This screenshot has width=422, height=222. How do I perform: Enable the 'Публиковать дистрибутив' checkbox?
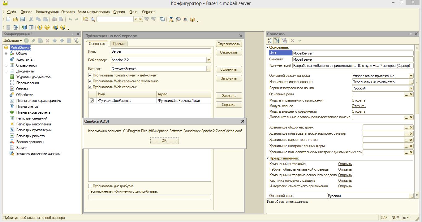point(90,186)
